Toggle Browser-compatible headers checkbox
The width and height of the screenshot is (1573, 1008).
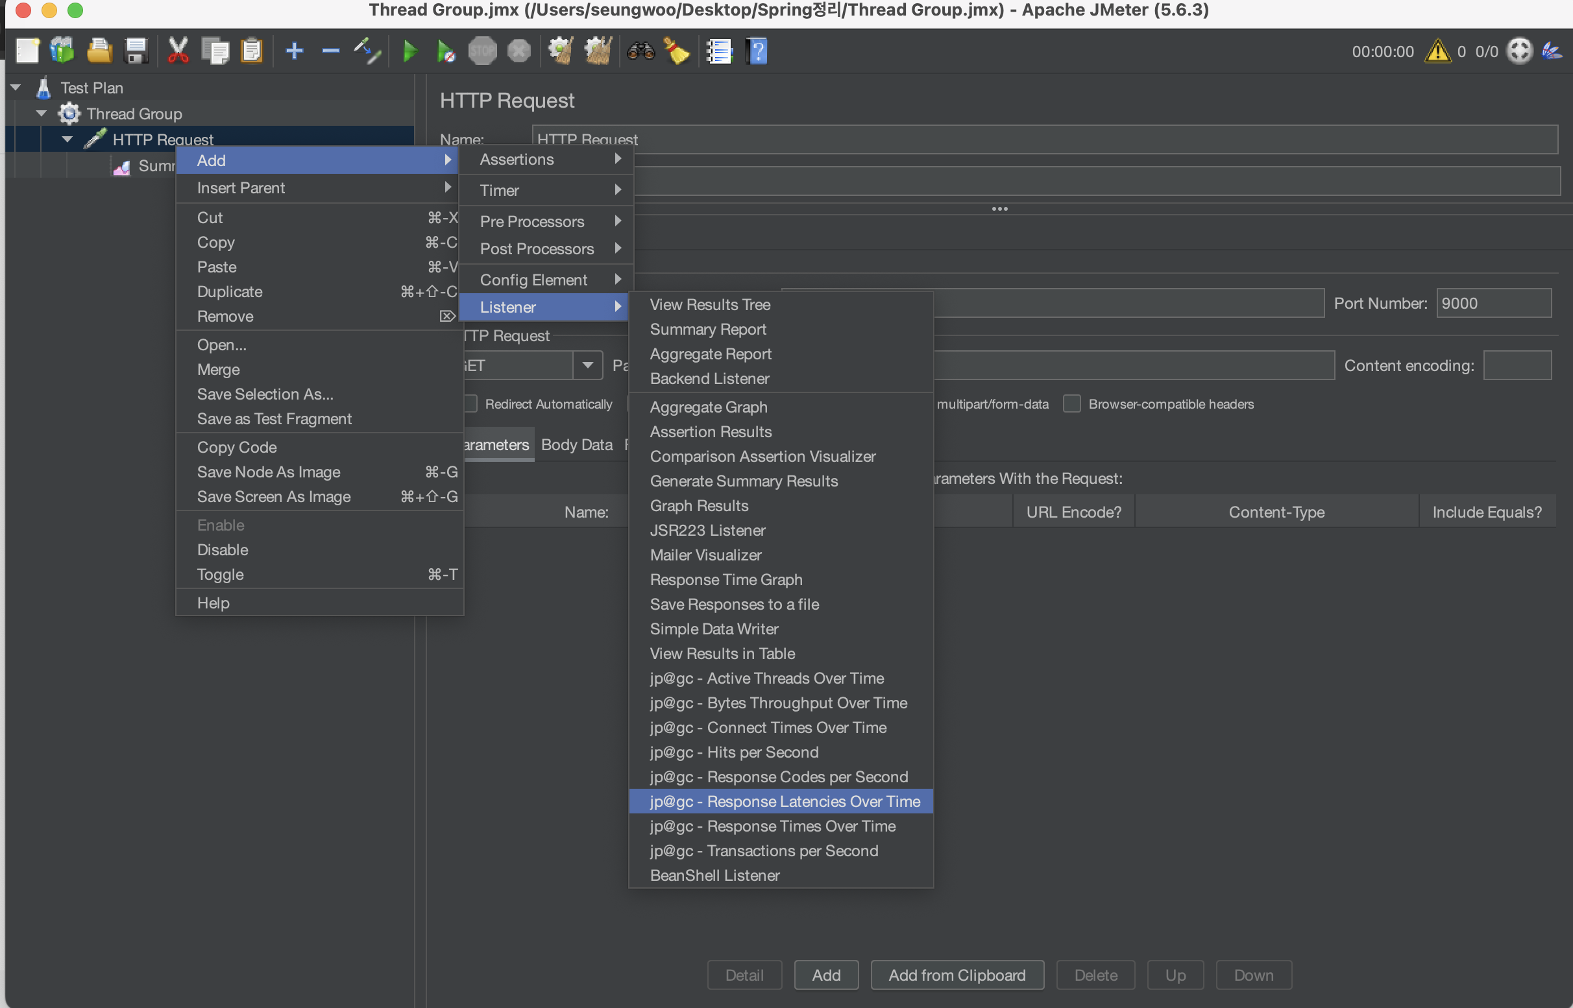pyautogui.click(x=1071, y=404)
